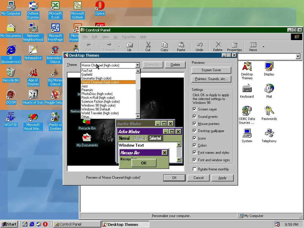Uncheck the Colors setting
The height and width of the screenshot is (228, 304).
(194, 145)
